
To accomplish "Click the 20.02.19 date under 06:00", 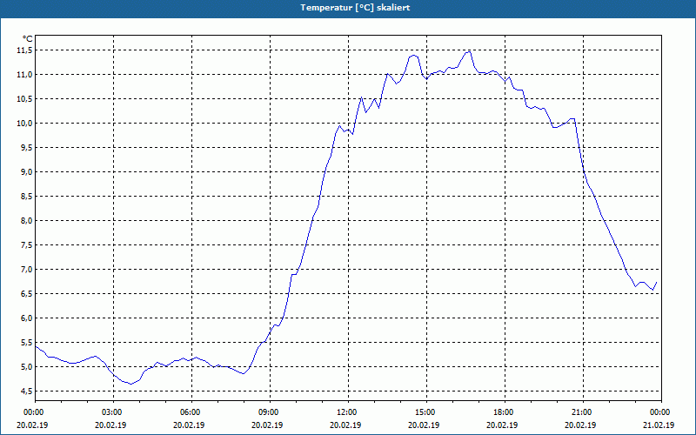I will click(x=190, y=425).
